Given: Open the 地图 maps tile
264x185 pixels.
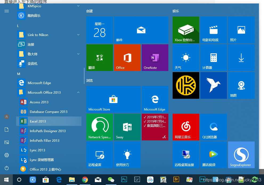Looking at the screenshot, I should (241, 85).
